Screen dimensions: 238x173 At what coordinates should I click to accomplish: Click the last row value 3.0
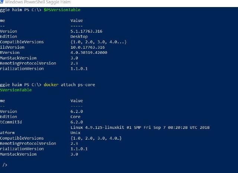pyautogui.click(x=74, y=154)
